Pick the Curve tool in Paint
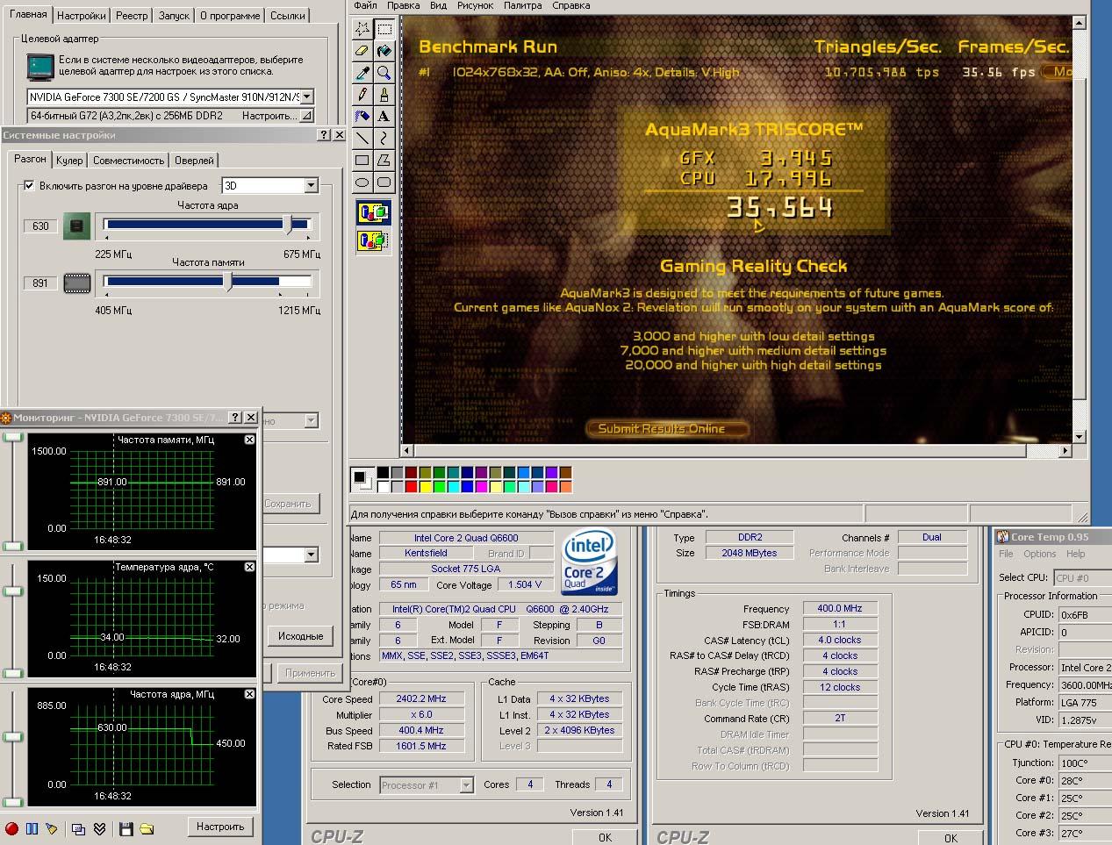This screenshot has height=845, width=1112. pyautogui.click(x=384, y=138)
